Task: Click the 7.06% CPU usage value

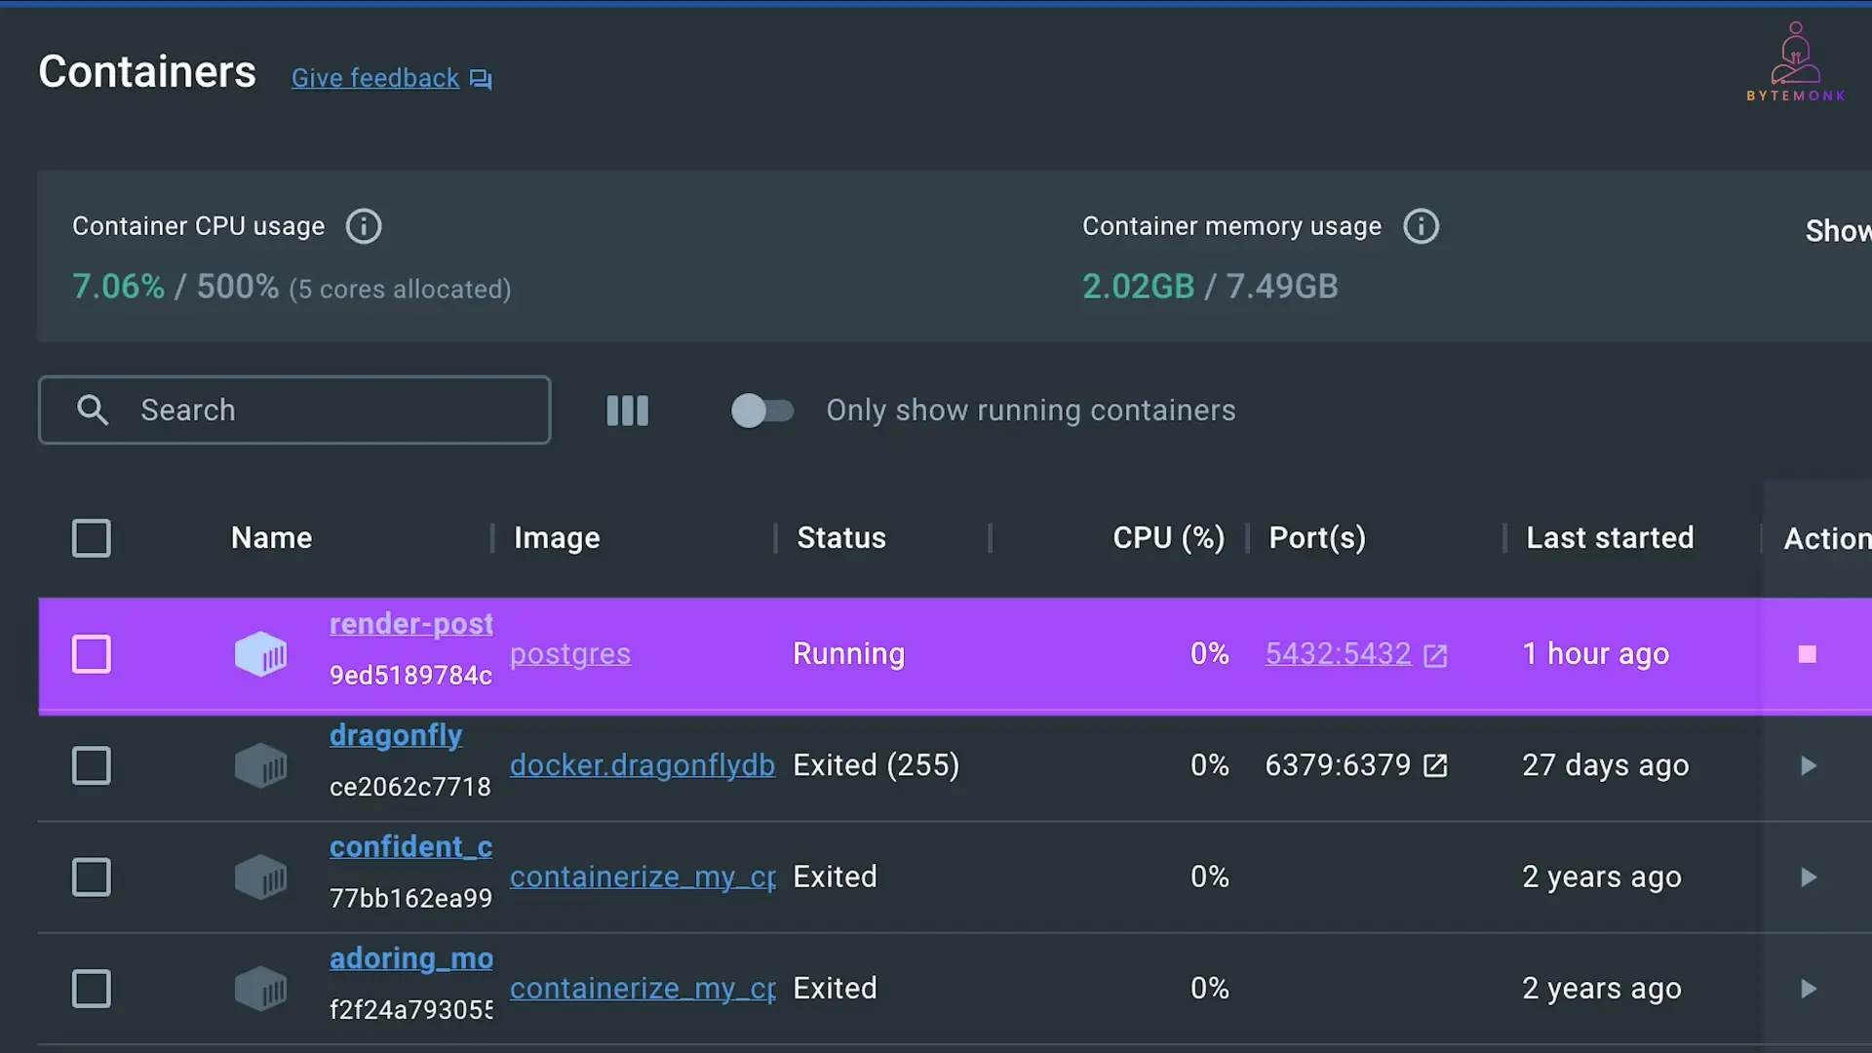Action: point(118,287)
